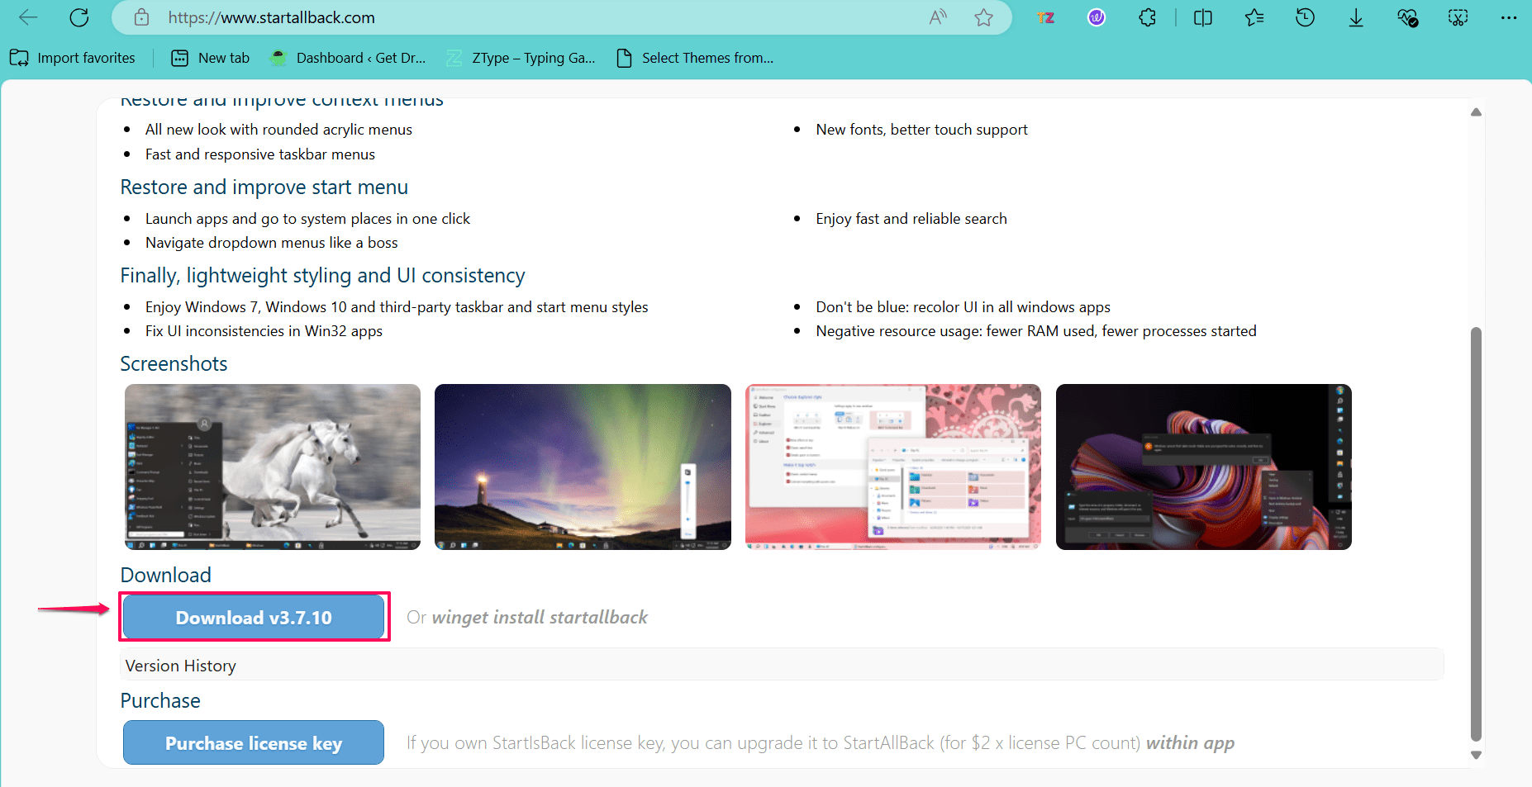Click the Purchase license key button
This screenshot has height=787, width=1532.
tap(254, 742)
